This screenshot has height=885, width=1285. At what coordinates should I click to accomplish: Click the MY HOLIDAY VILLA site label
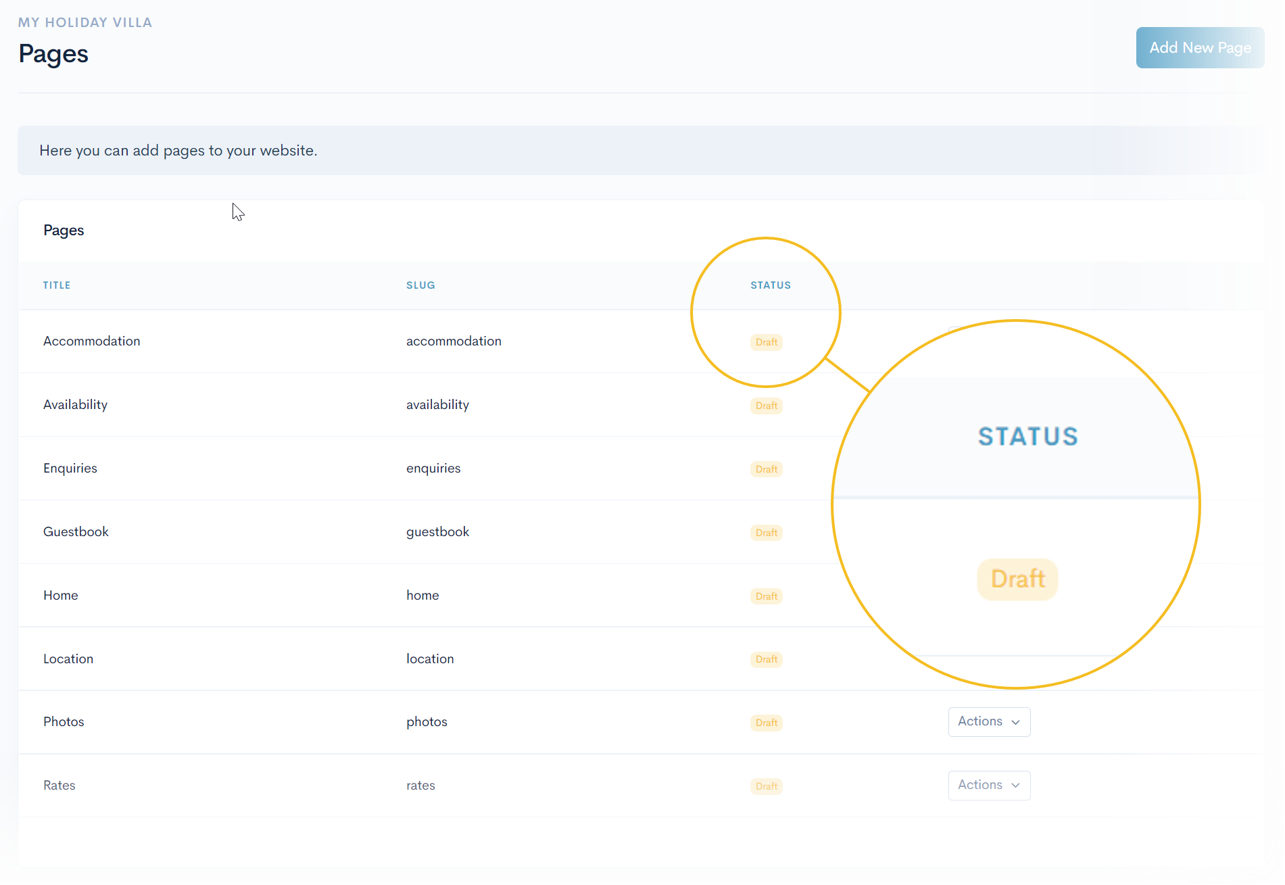[x=85, y=22]
